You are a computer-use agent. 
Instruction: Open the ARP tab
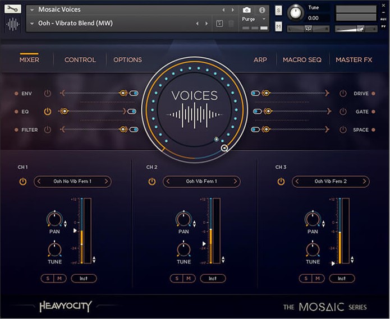(260, 59)
